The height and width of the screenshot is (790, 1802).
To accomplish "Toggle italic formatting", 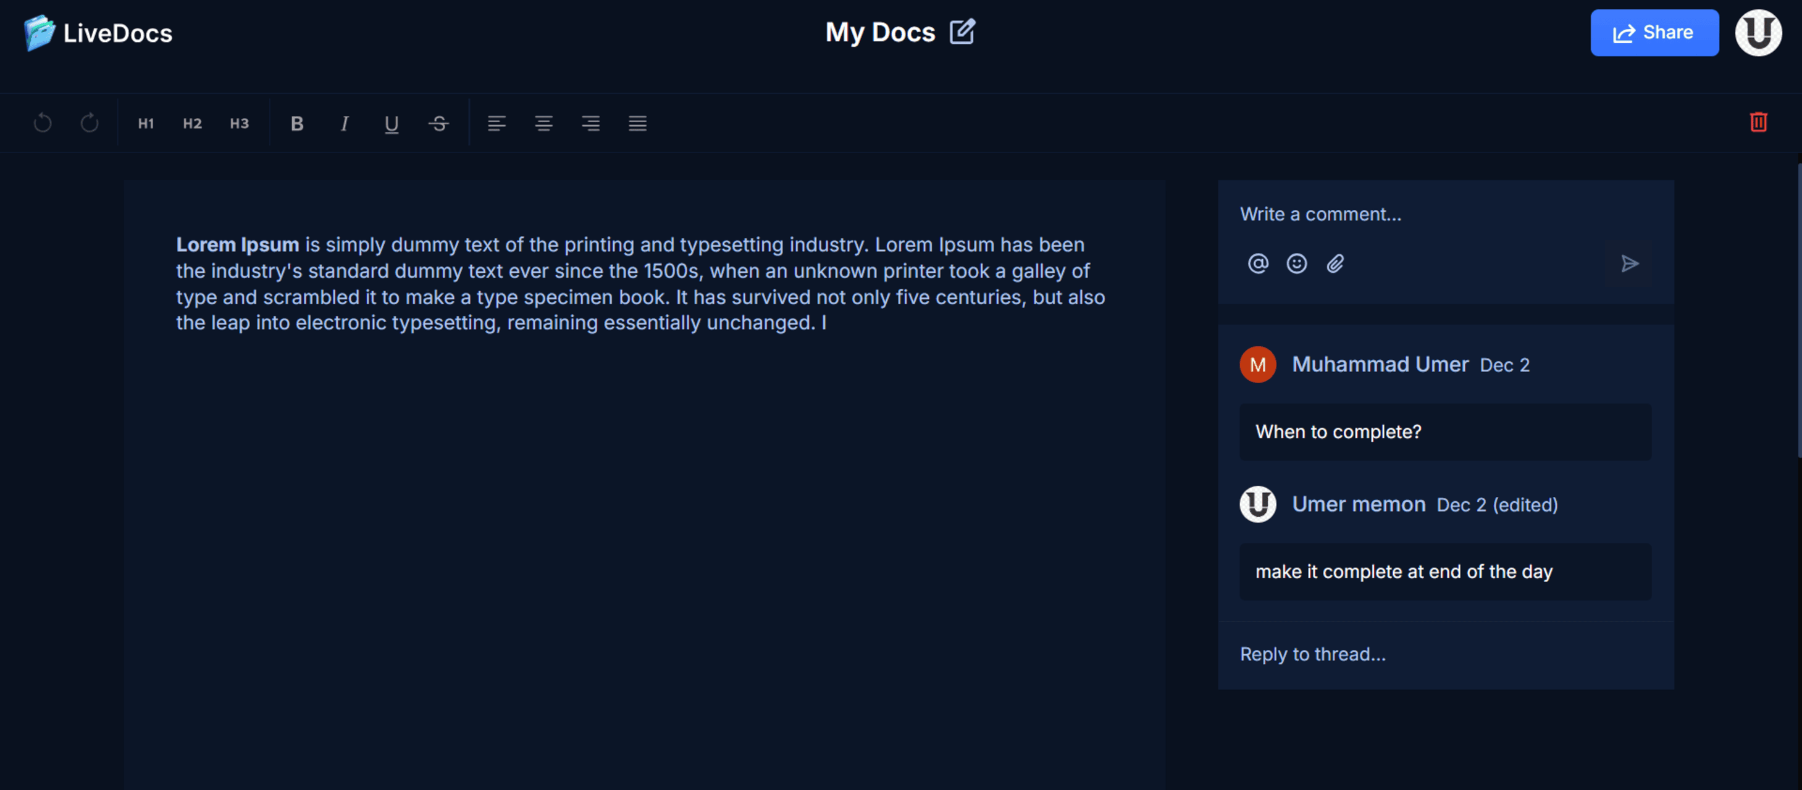I will click(344, 123).
